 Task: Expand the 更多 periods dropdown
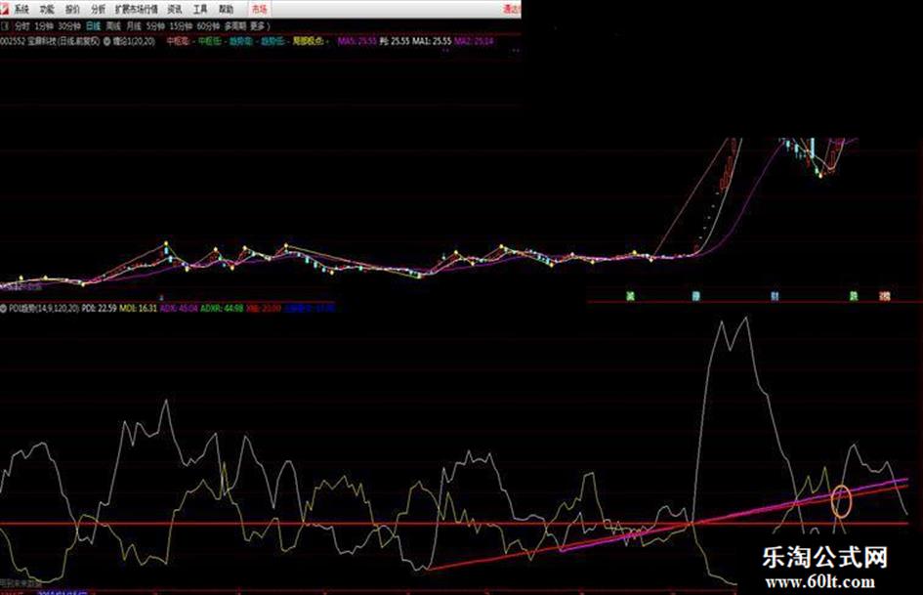[259, 25]
